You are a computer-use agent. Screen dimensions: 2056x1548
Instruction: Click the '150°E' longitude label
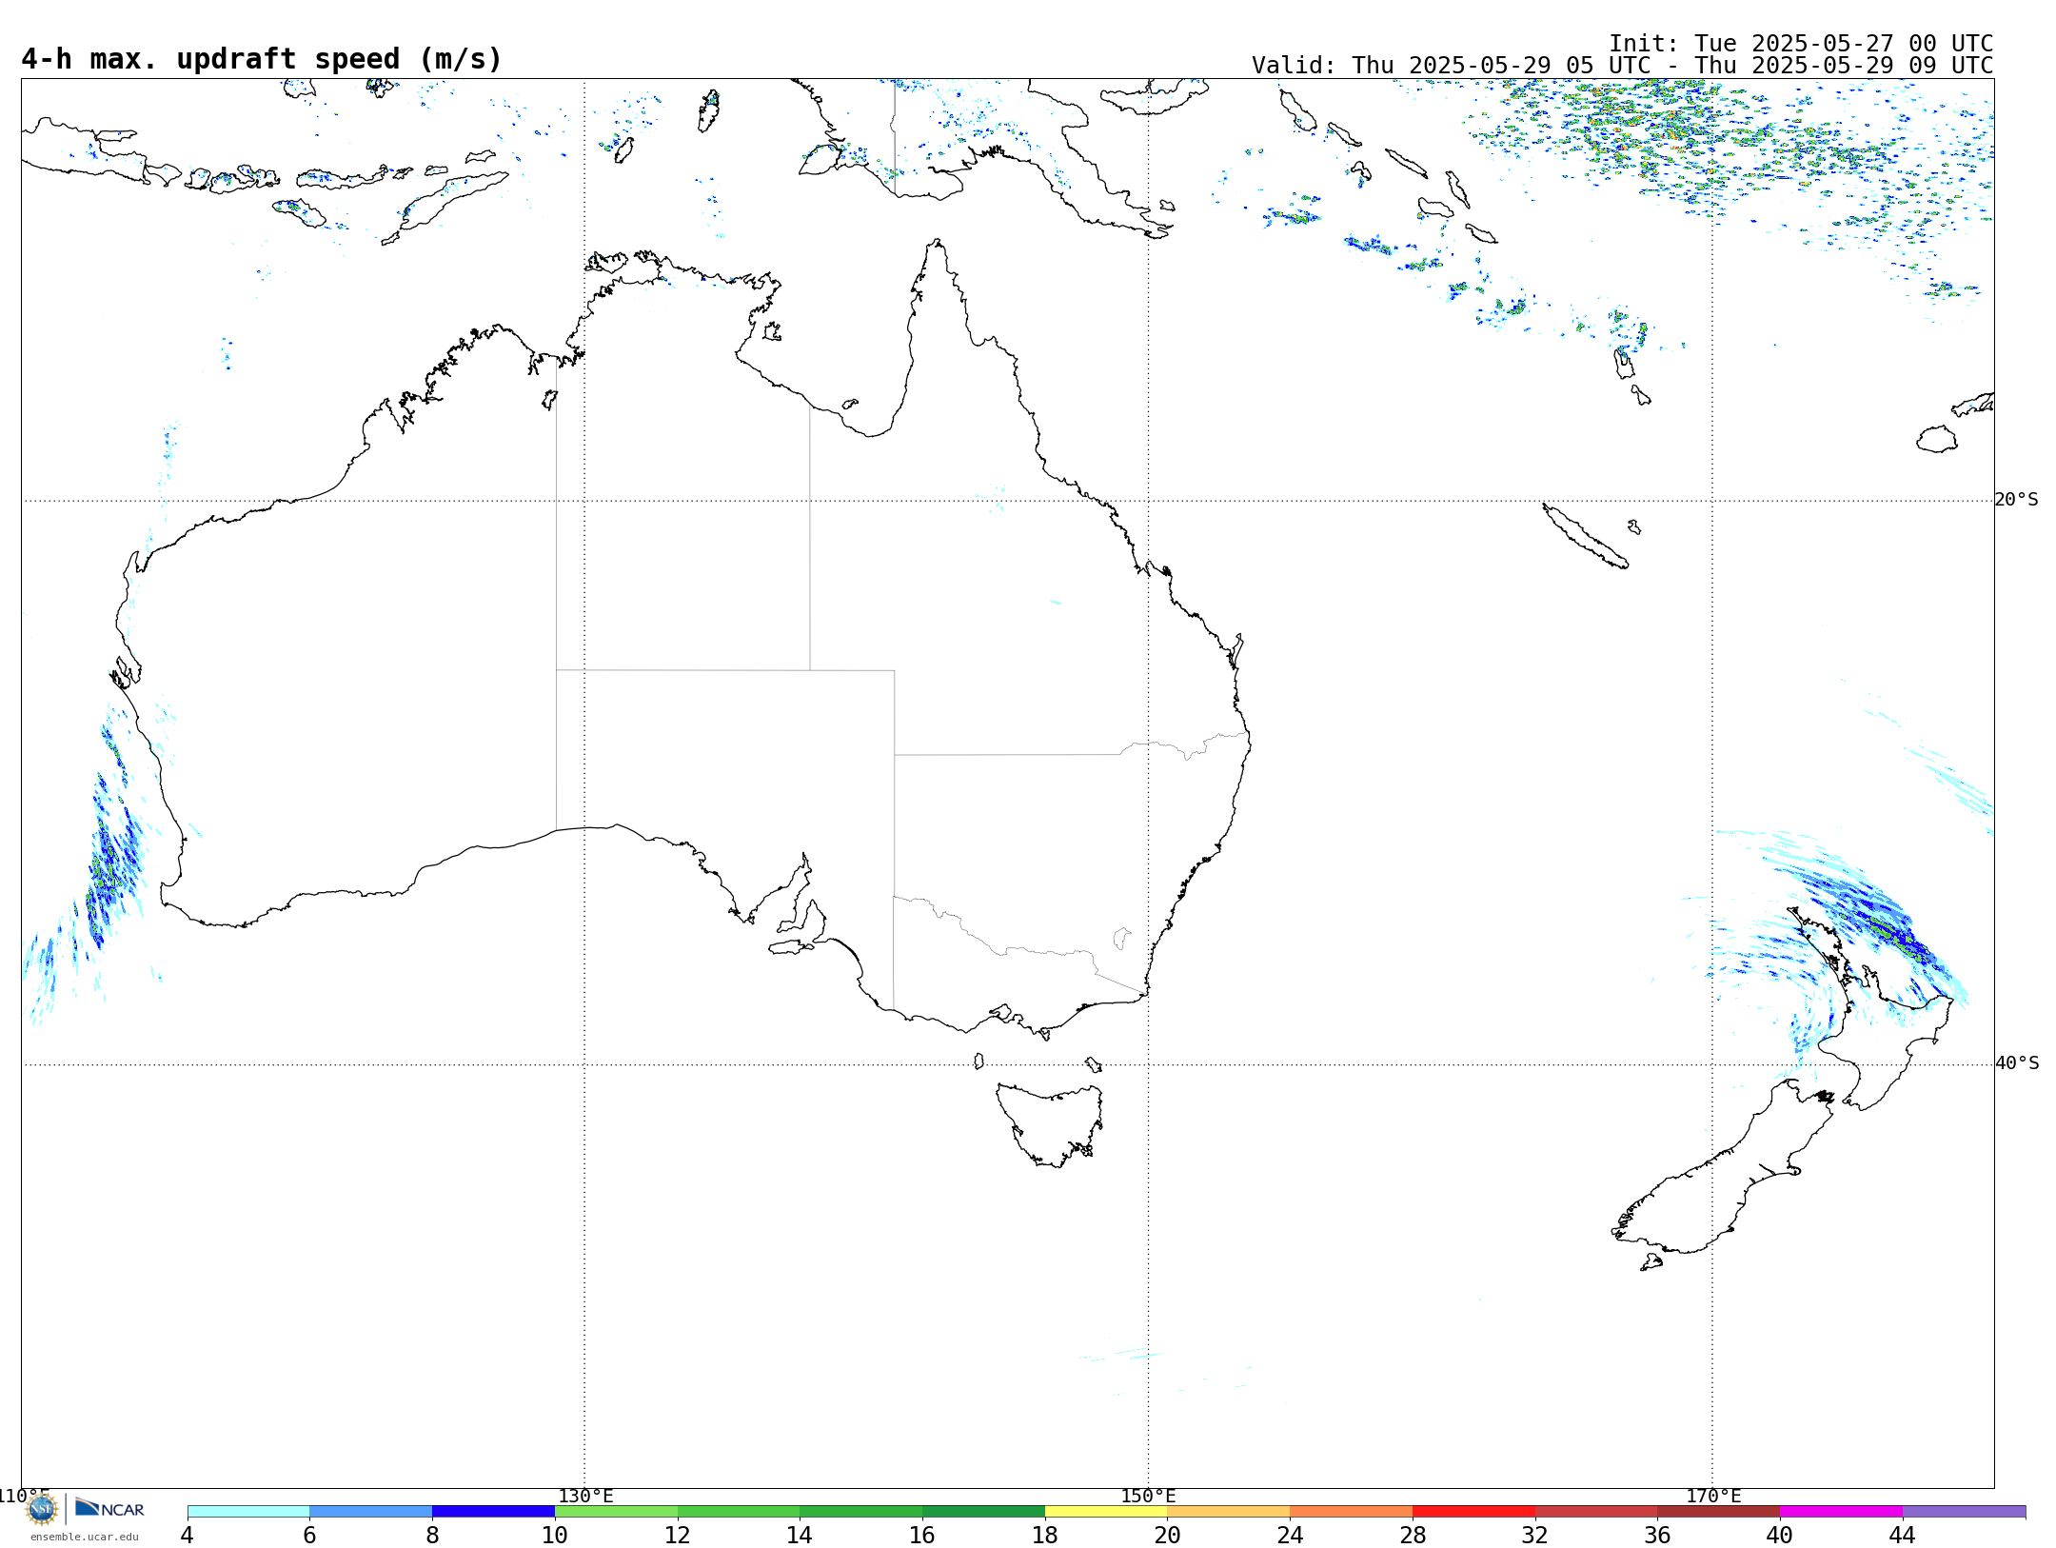(1148, 1497)
